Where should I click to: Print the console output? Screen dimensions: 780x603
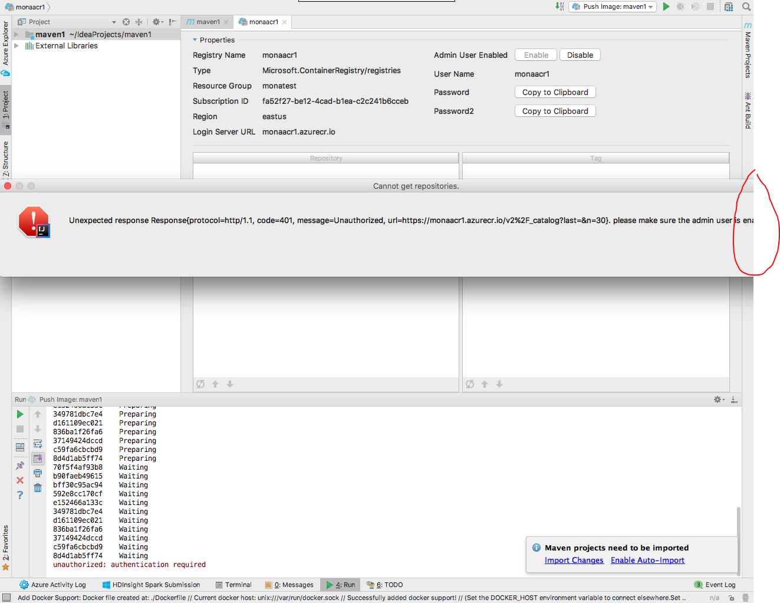tap(38, 473)
